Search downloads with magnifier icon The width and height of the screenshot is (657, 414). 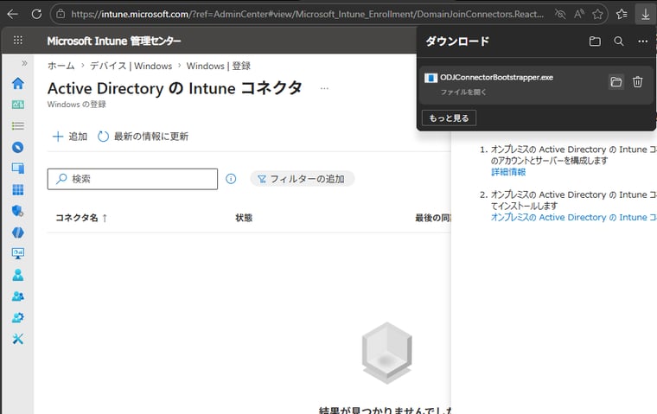pyautogui.click(x=619, y=41)
